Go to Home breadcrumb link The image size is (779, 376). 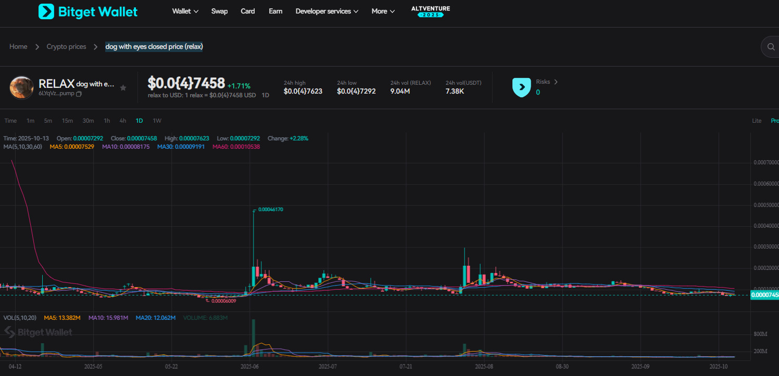(18, 47)
